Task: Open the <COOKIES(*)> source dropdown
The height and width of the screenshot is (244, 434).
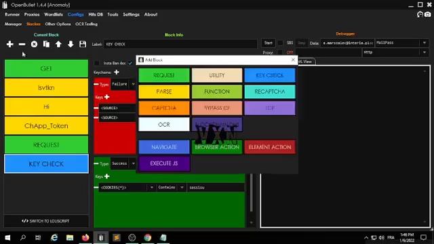Action: tap(152, 188)
